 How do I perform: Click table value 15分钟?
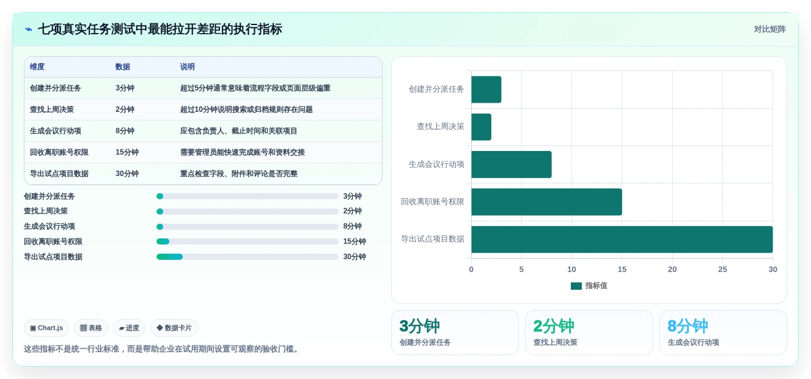coord(127,152)
